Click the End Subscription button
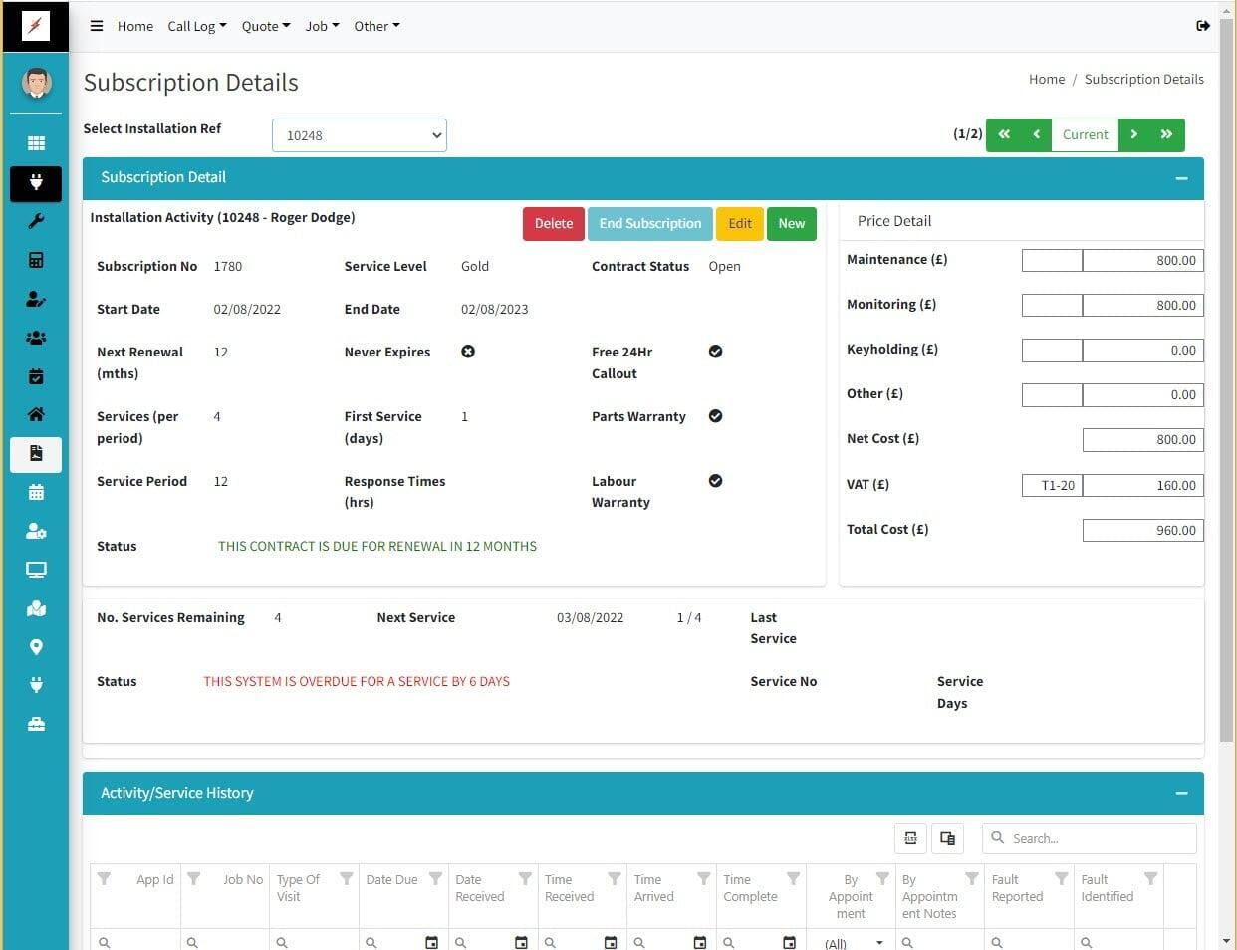 649,224
